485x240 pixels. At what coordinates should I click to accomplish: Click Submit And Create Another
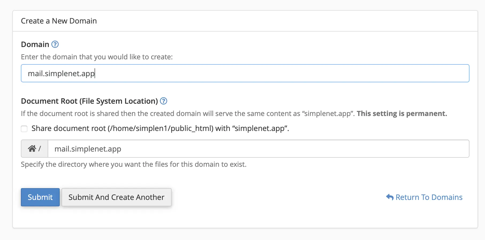tap(116, 197)
